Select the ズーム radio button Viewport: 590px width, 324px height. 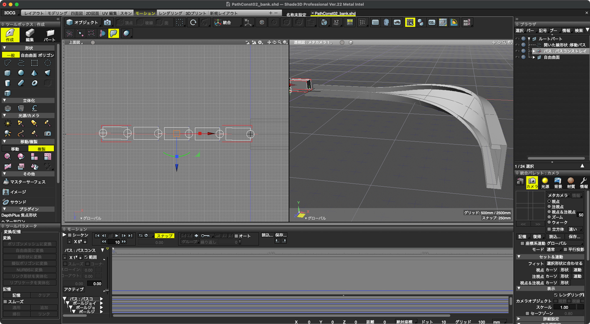[x=550, y=217]
